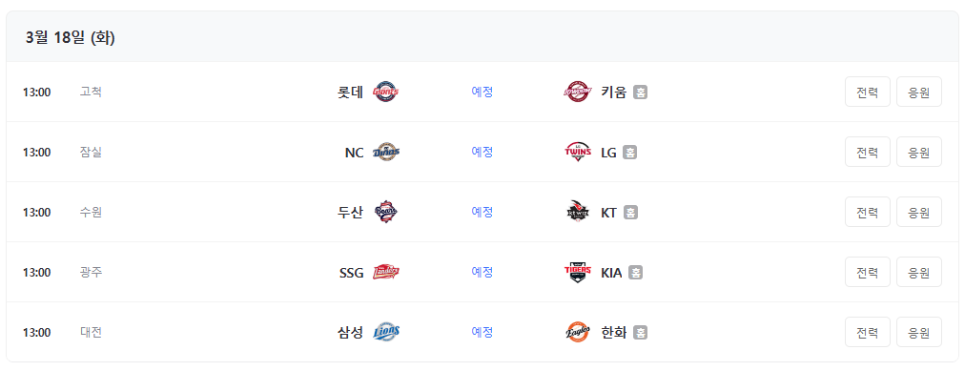Click 예정 status of the 광주 game
The image size is (965, 371).
(x=482, y=272)
